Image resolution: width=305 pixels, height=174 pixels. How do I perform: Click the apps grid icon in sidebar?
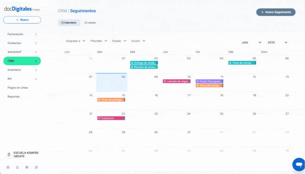coord(36,167)
